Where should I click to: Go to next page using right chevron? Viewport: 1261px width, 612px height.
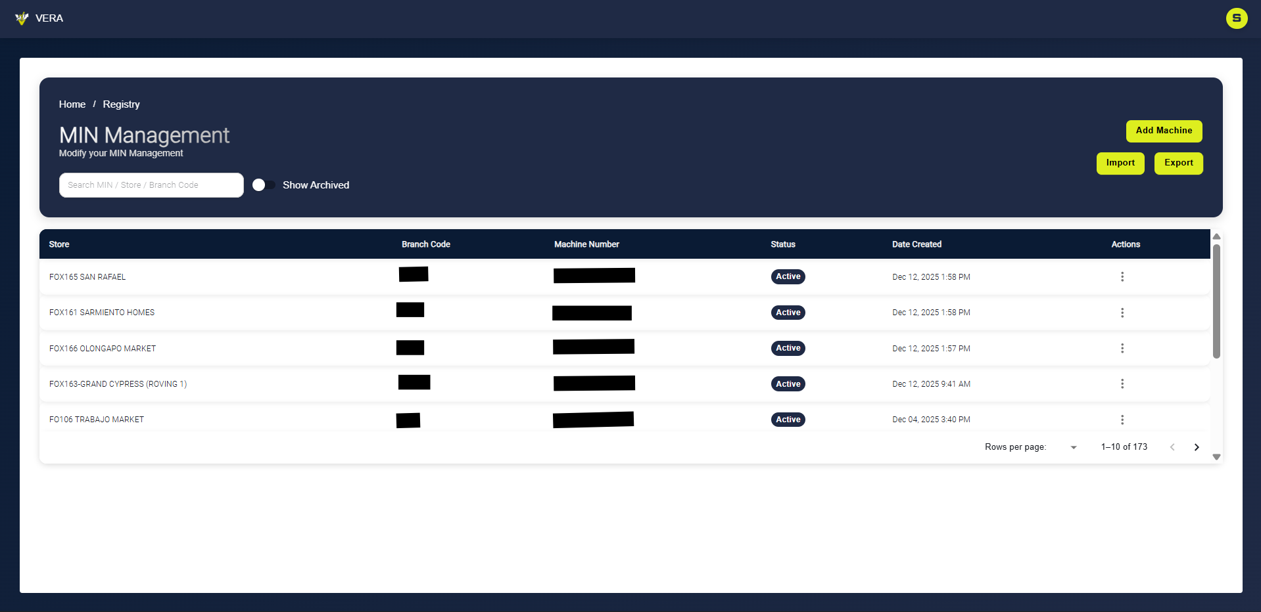coord(1196,447)
